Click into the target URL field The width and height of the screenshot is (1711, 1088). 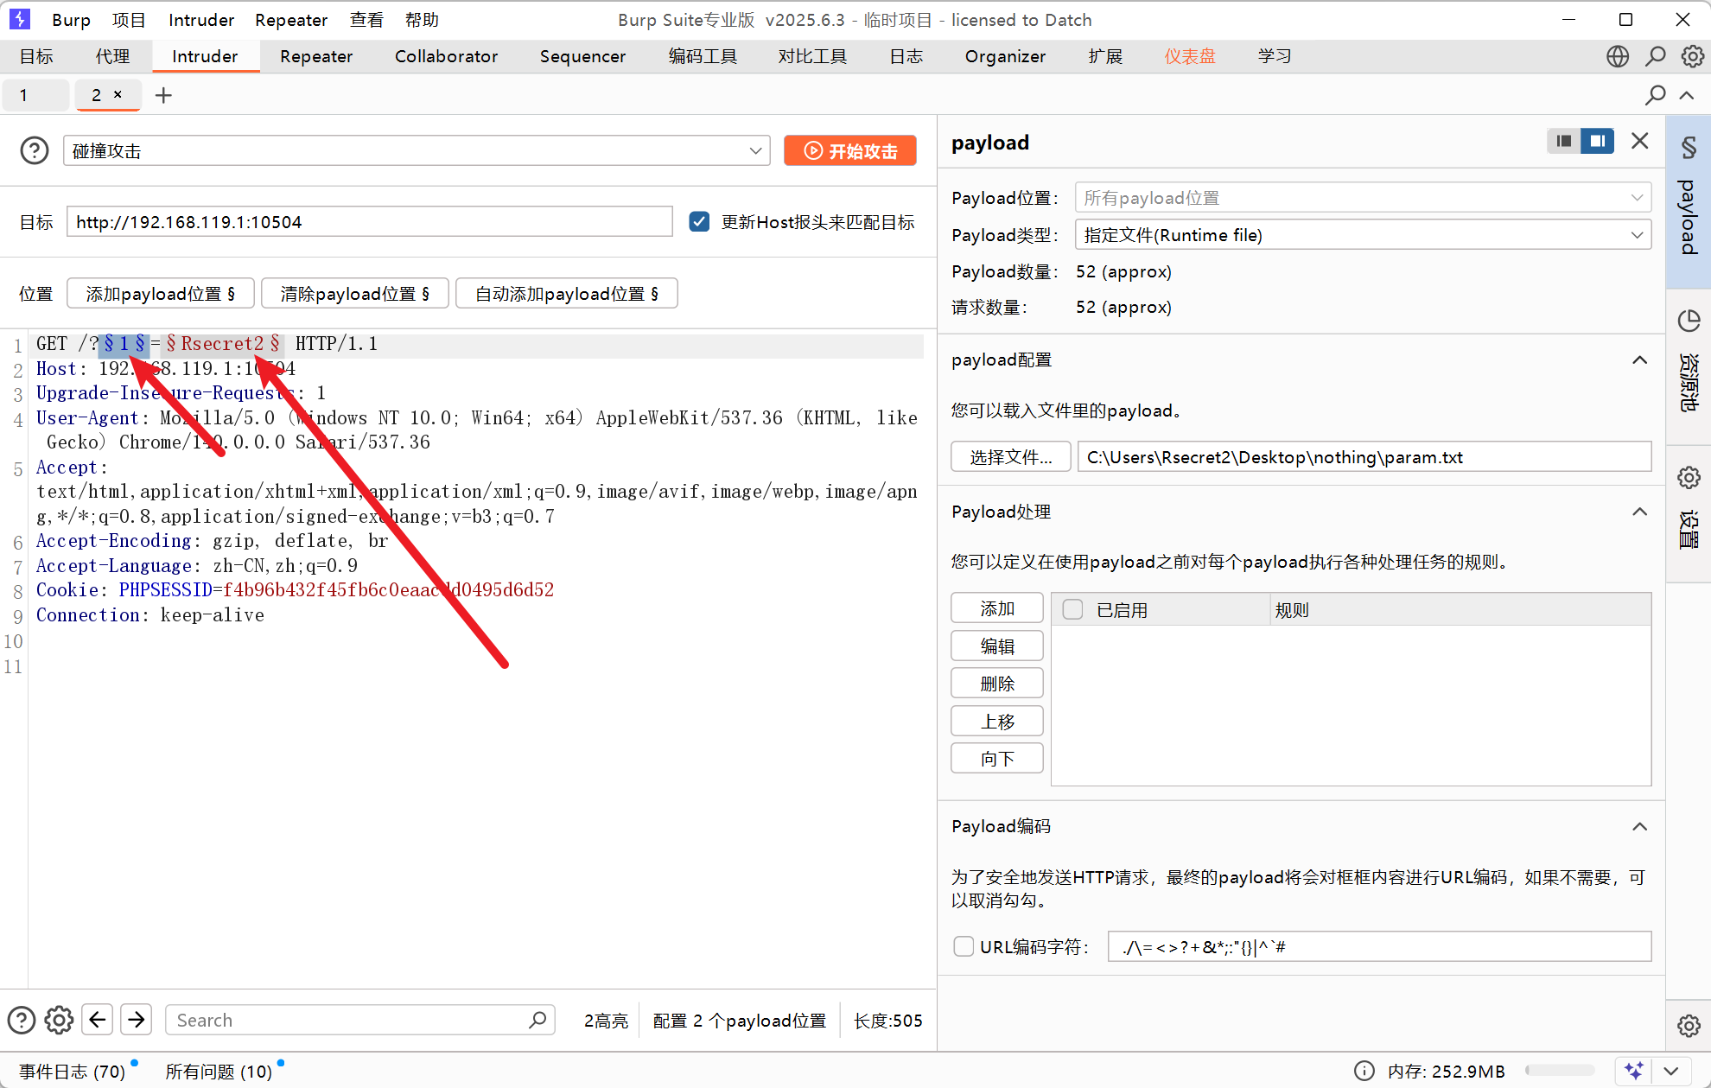coord(369,222)
